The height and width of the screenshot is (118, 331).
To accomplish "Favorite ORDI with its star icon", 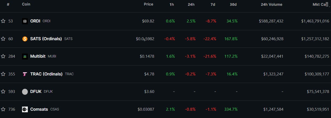I will (3, 21).
